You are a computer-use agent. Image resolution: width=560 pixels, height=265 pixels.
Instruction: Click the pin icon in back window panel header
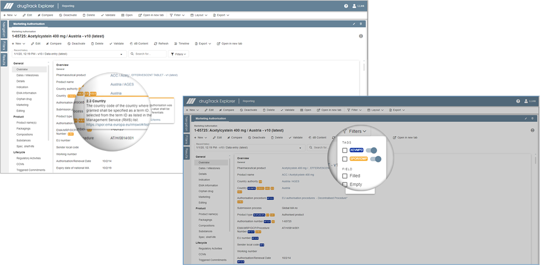tap(361, 24)
